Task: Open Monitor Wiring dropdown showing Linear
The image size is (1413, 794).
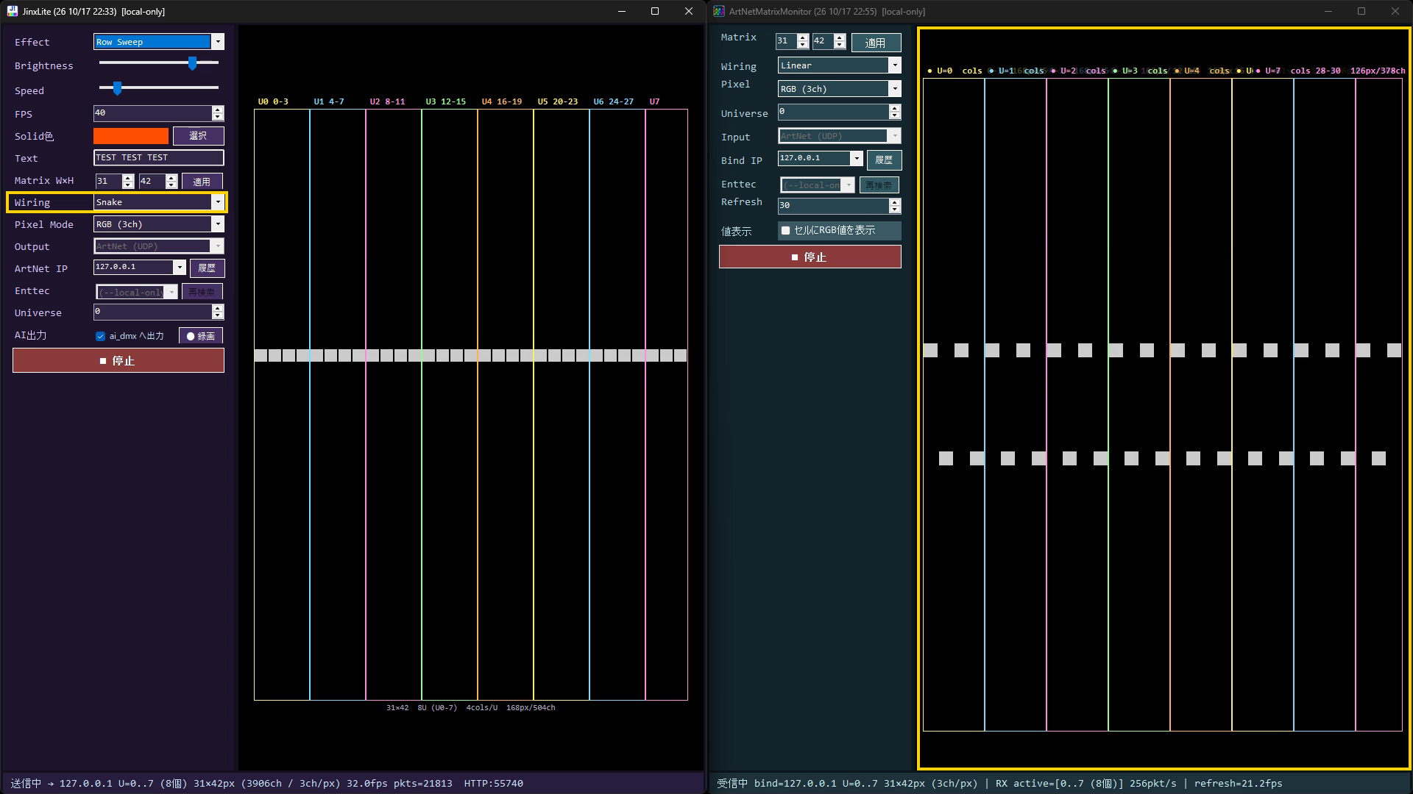Action: pos(840,65)
